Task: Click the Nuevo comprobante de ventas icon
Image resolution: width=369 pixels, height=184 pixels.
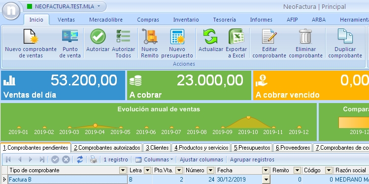Action: 31,37
